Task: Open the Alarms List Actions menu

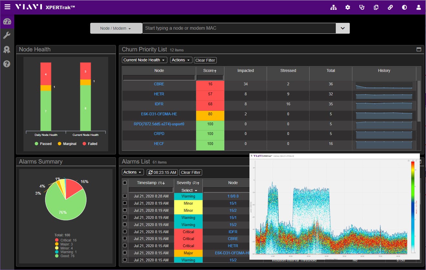Action: pyautogui.click(x=133, y=172)
